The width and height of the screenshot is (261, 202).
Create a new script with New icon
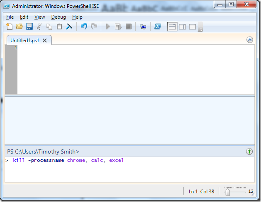(10, 26)
